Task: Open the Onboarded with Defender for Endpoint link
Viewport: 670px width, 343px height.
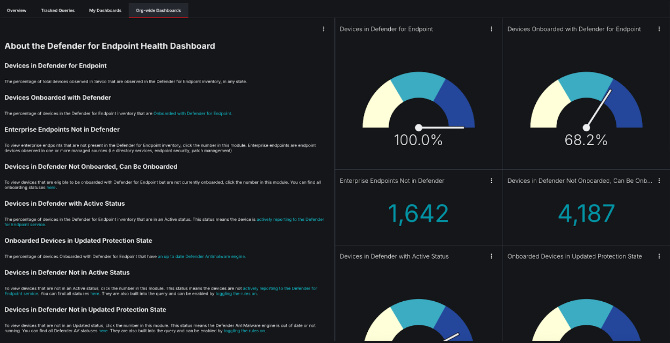Action: click(x=192, y=113)
